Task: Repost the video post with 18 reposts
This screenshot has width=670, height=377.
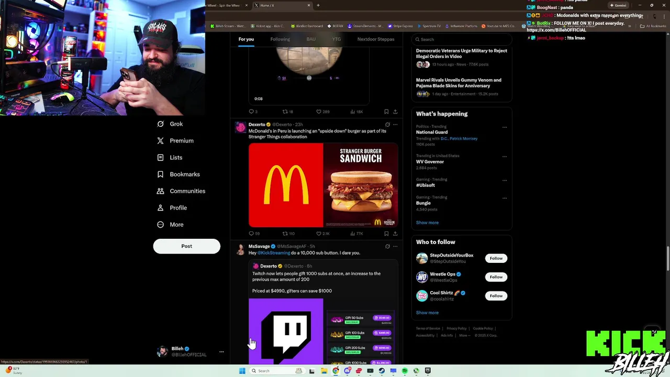Action: (288, 112)
